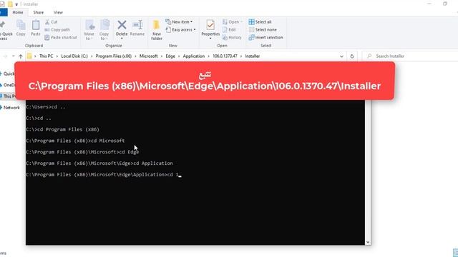This screenshot has width=458, height=257.
Task: Go to Local Disk (C:) in the breadcrumb
Action: (74, 56)
